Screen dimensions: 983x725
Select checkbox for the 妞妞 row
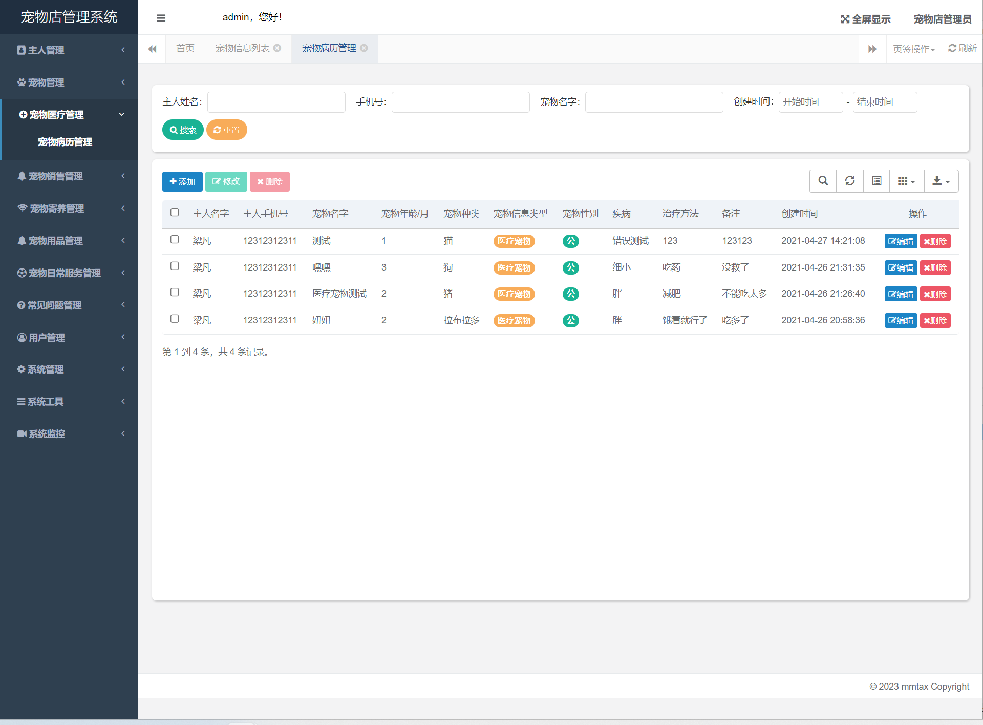(175, 319)
